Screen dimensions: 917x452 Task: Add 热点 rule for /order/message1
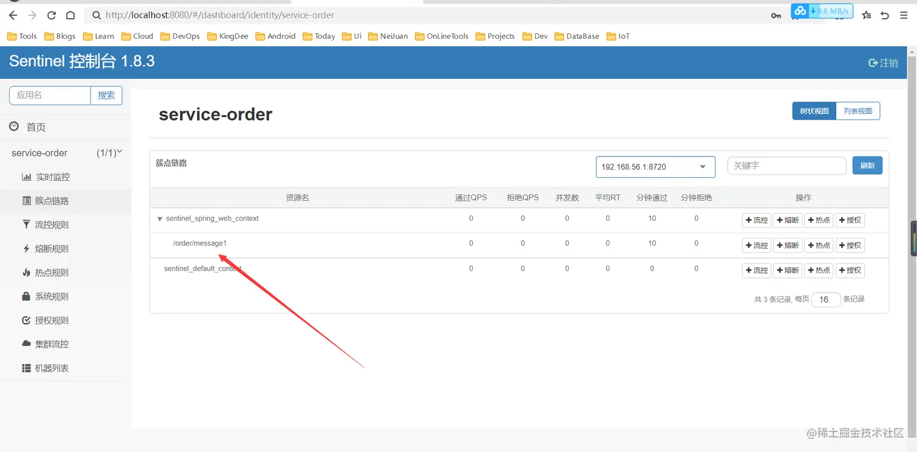[819, 246]
